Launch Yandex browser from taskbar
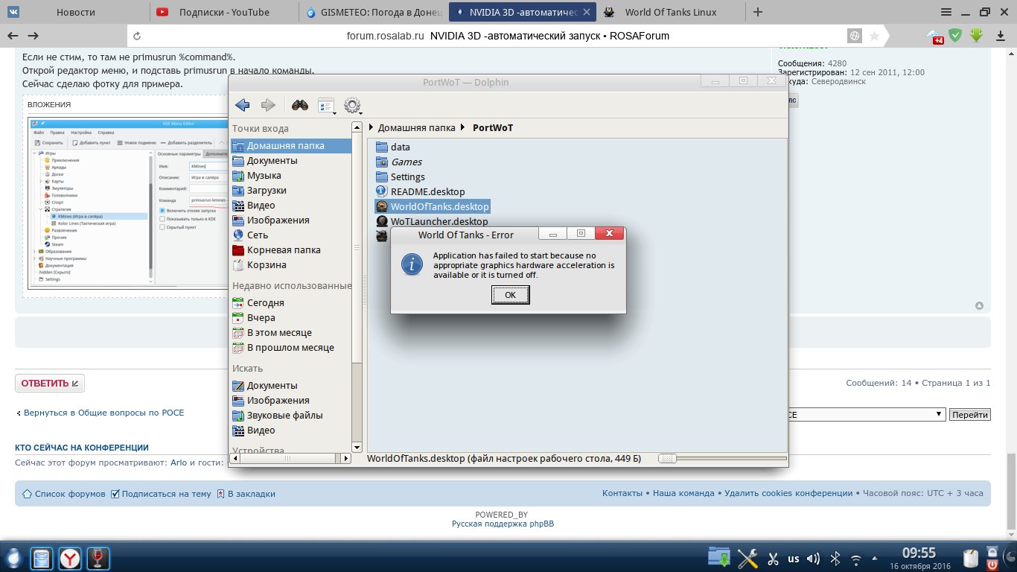This screenshot has width=1017, height=572. tap(71, 558)
